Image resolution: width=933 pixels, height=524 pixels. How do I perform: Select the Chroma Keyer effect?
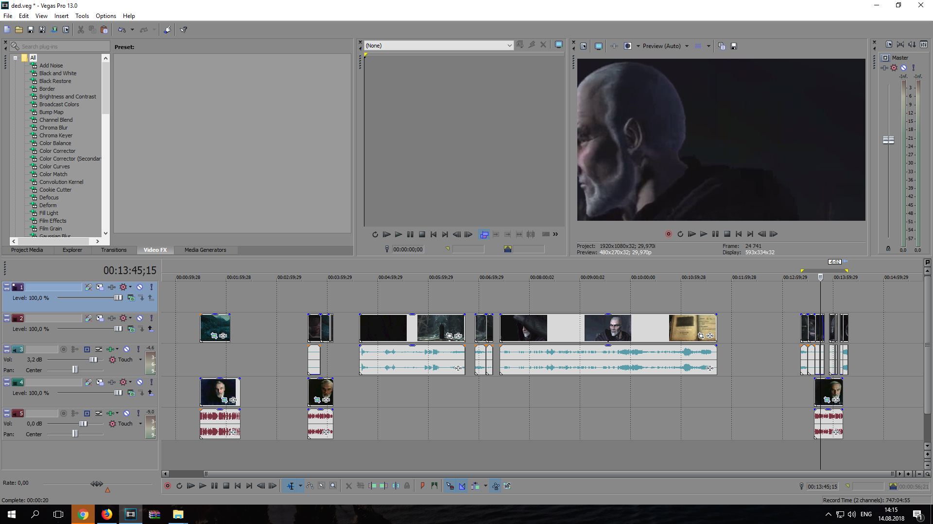(x=56, y=135)
